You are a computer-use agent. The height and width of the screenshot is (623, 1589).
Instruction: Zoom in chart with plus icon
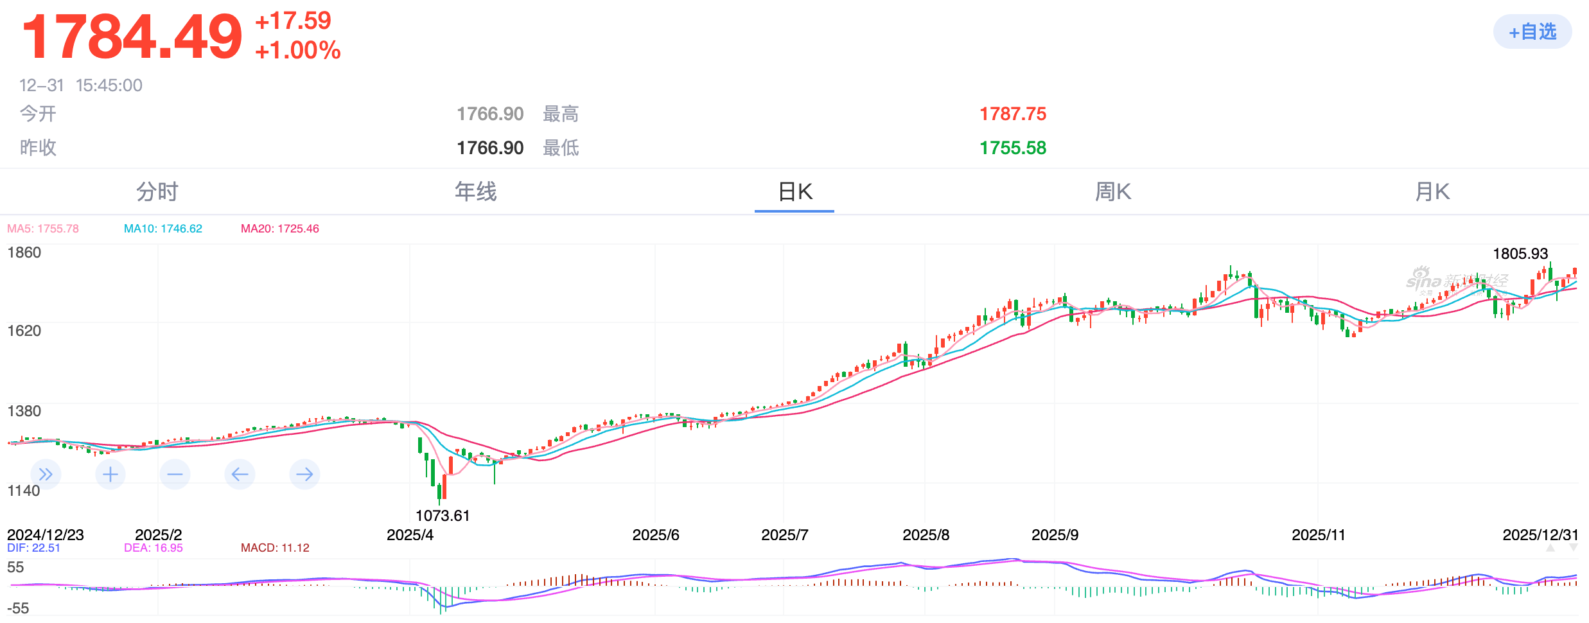pyautogui.click(x=110, y=474)
